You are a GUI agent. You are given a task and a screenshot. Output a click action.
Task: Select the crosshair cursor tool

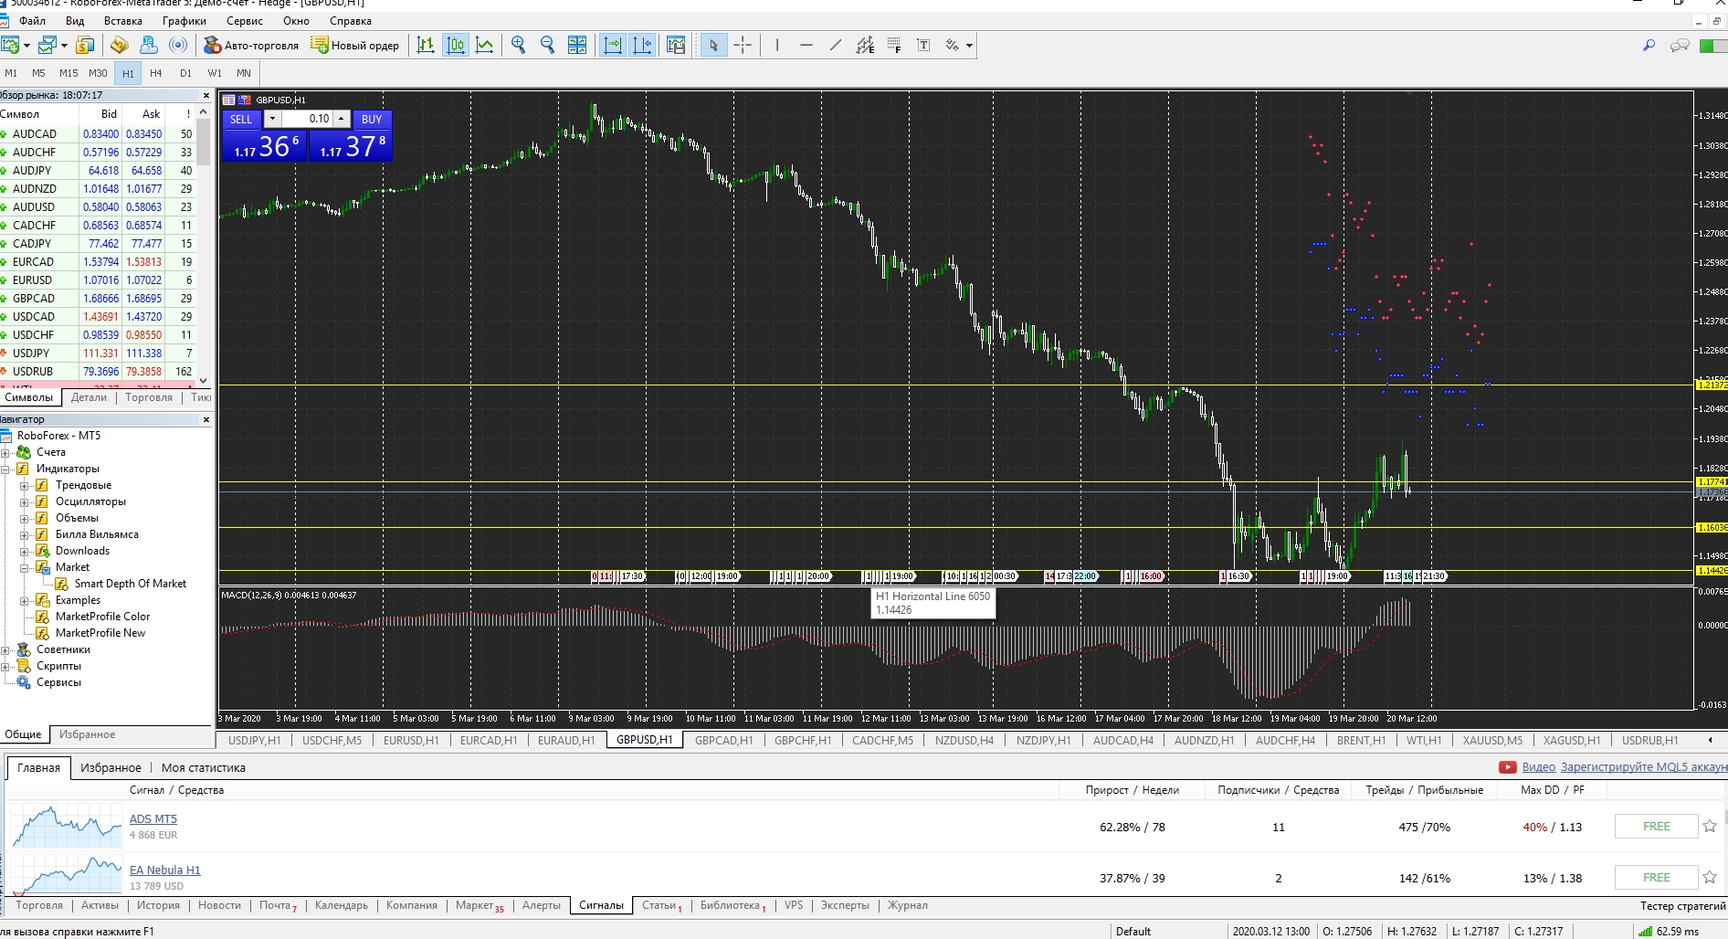coord(743,45)
